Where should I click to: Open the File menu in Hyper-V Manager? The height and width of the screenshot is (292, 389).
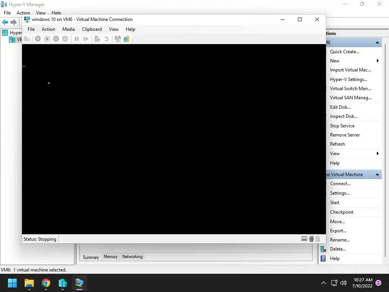point(7,13)
